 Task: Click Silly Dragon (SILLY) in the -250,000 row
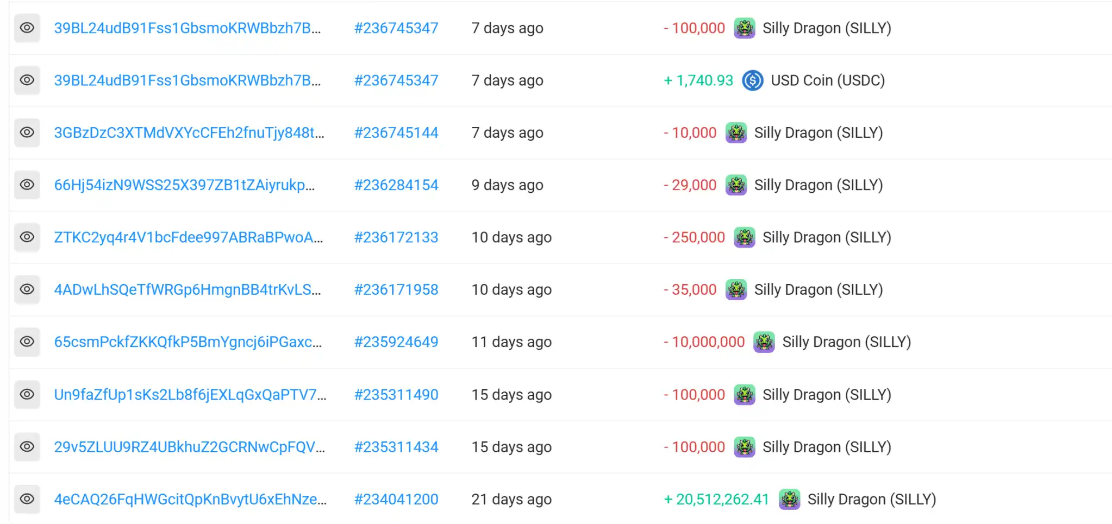point(826,237)
